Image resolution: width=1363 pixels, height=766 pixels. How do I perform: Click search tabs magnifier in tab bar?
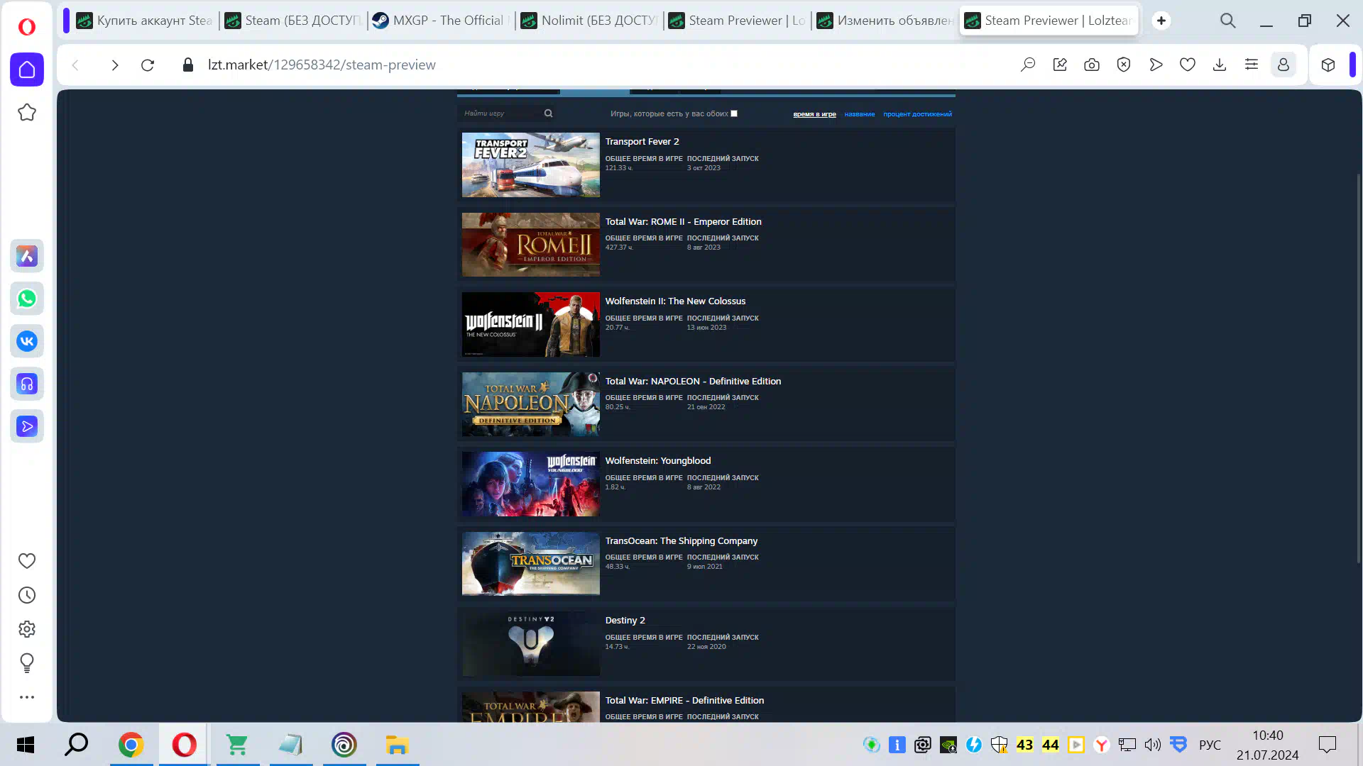tap(1228, 21)
